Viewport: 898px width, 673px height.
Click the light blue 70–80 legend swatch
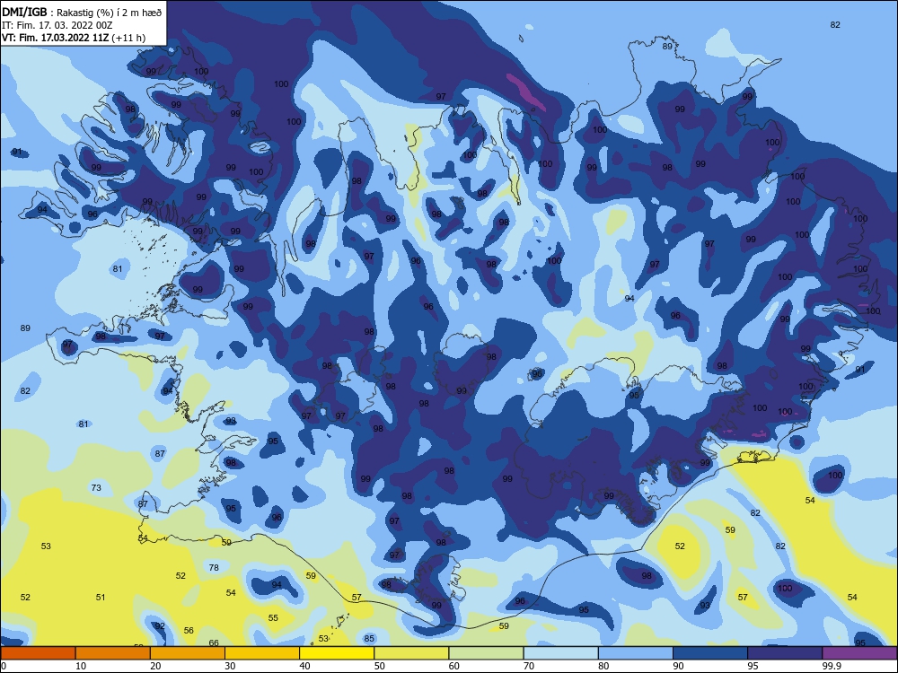tap(560, 653)
